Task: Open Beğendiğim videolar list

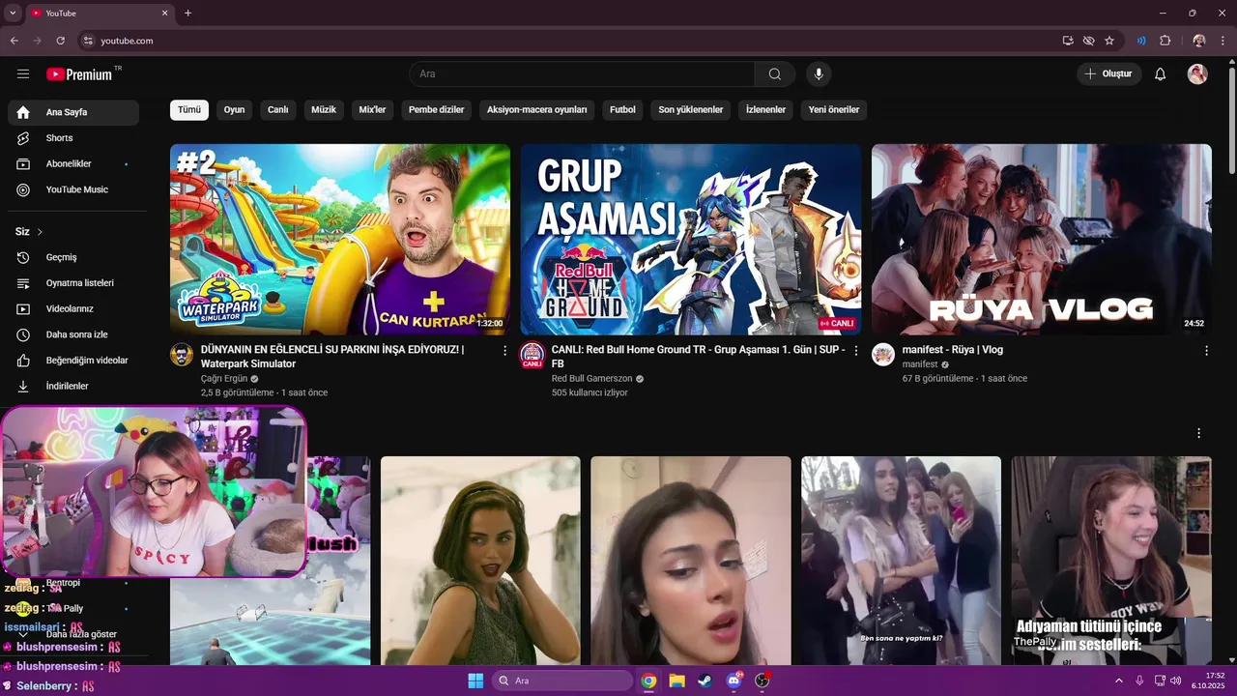Action: click(73, 361)
